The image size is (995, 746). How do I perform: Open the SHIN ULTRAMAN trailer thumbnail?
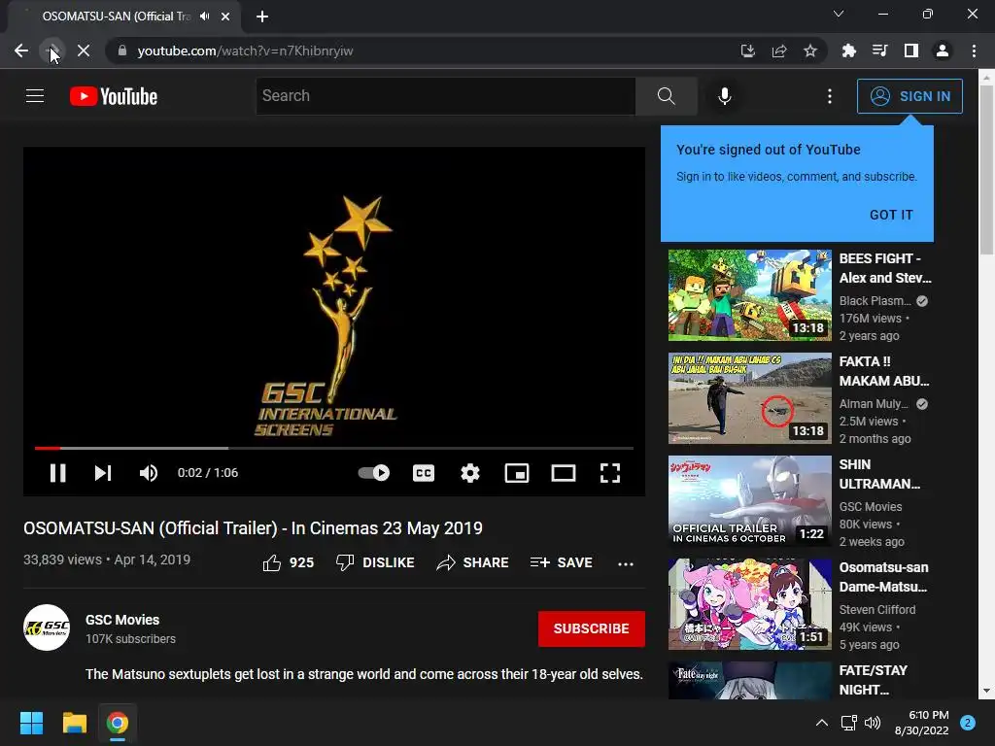coord(749,501)
